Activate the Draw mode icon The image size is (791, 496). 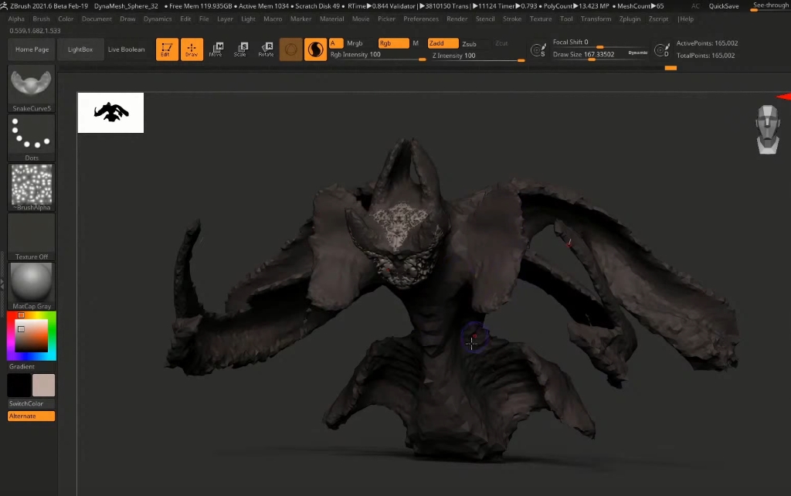192,50
